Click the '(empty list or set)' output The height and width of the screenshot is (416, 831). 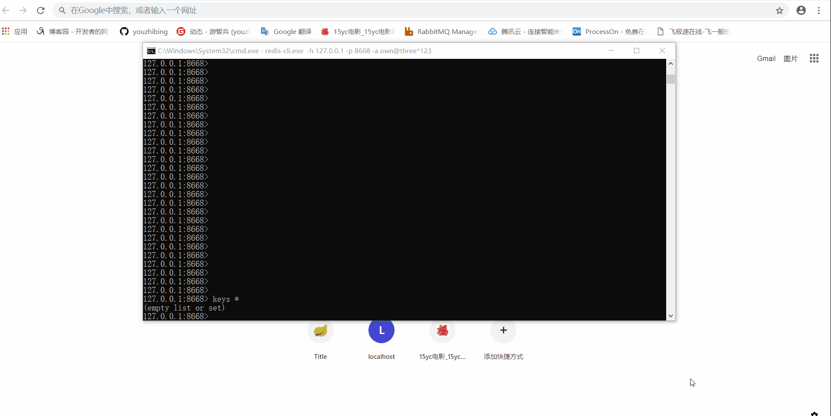tap(184, 308)
